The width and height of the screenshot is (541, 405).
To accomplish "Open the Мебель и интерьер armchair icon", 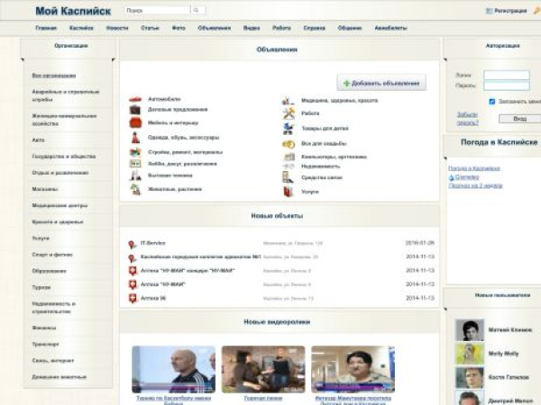I will coord(135,122).
